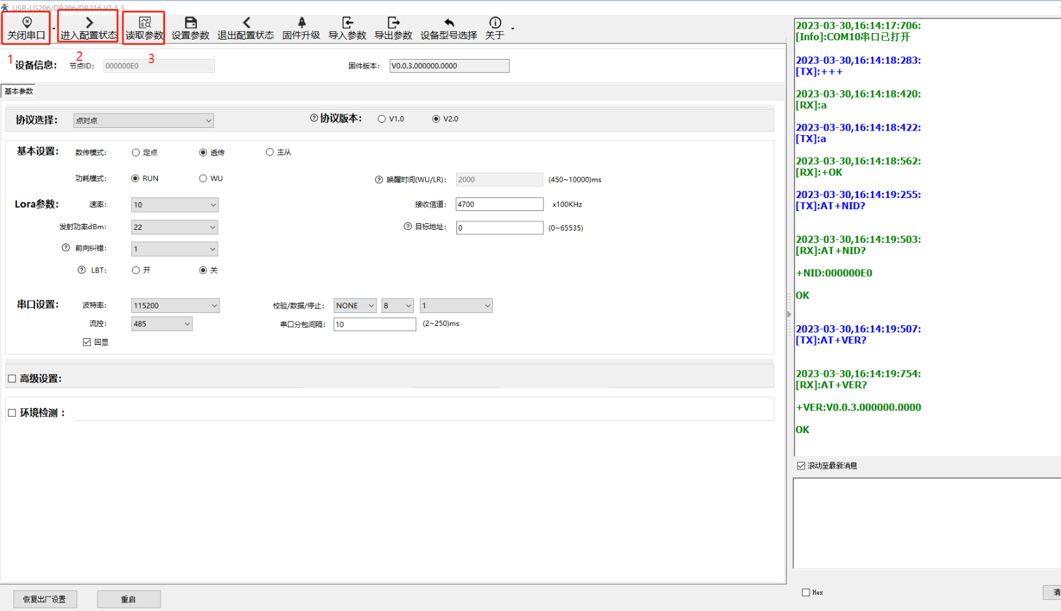Viewport: 1061px width, 611px height.
Task: Uncheck the 回显 (echo) checkbox
Action: 87,342
